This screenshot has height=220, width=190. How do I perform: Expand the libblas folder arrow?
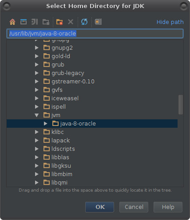(x=37, y=157)
